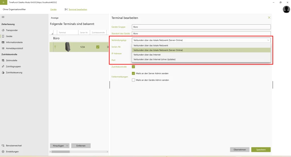The image size is (291, 157).
Task: Open the Geräte sidebar entry
Action: [9, 36]
